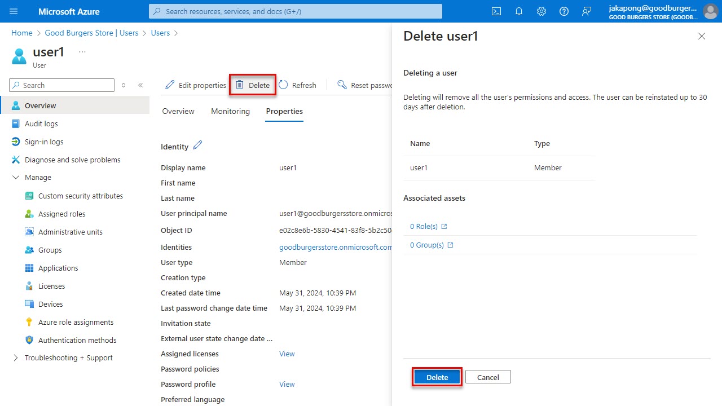View assigned licenses details
Screen dimensions: 722x406
click(287, 354)
